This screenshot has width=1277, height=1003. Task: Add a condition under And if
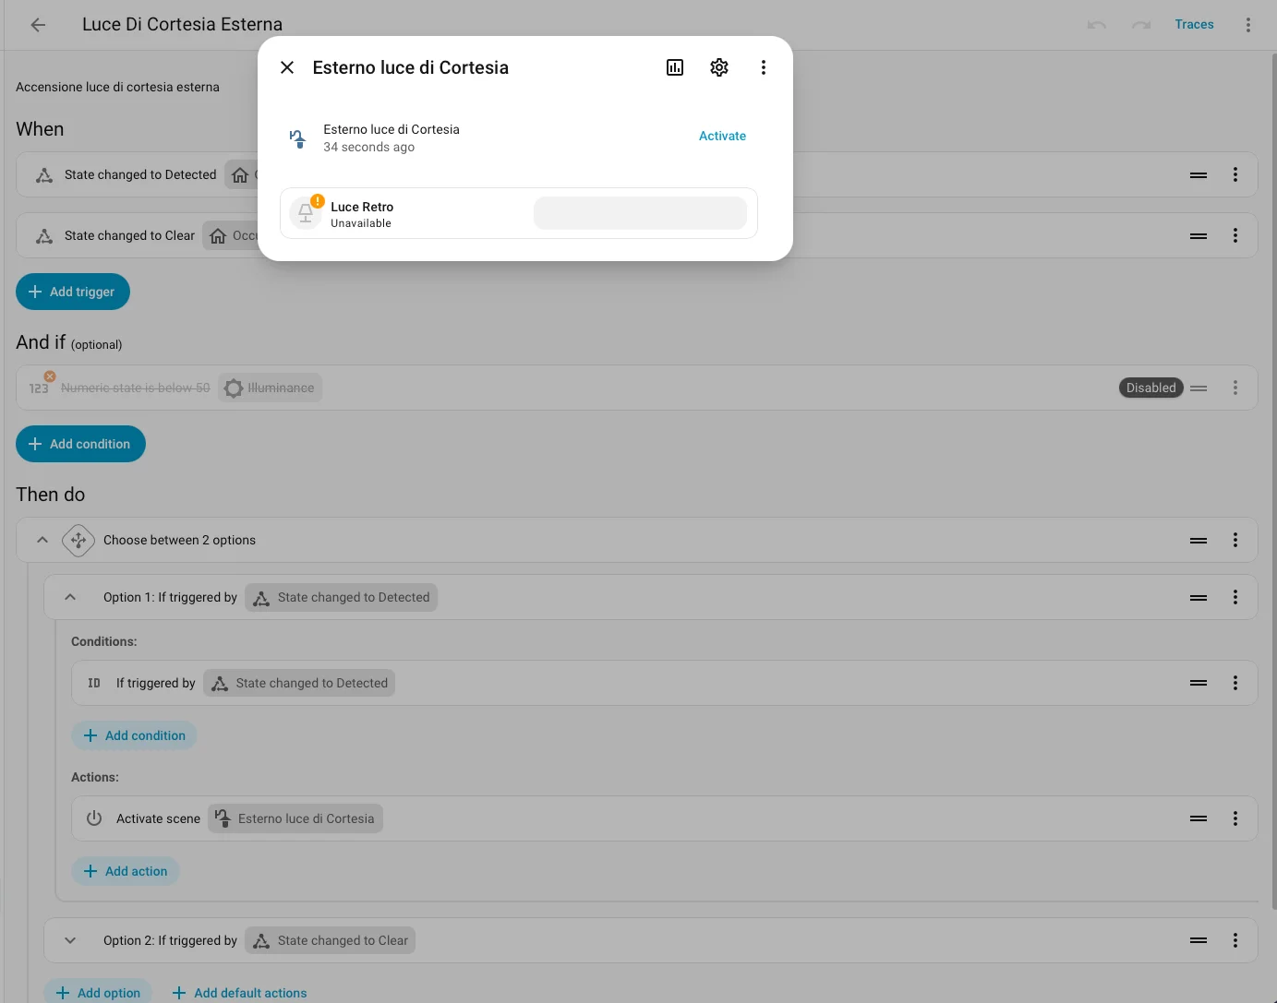(x=80, y=444)
